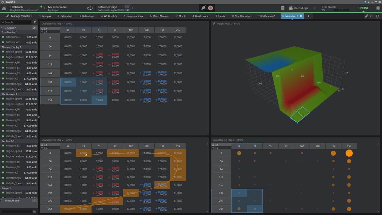
Task: Open the database storage icon
Action: [283, 8]
